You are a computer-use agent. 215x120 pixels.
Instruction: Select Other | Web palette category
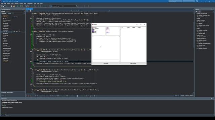pos(200,27)
